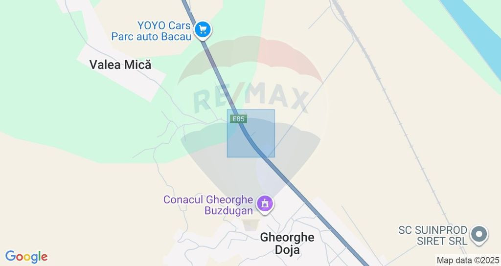Click the YOYO Cars shopping cart pin

pyautogui.click(x=203, y=30)
